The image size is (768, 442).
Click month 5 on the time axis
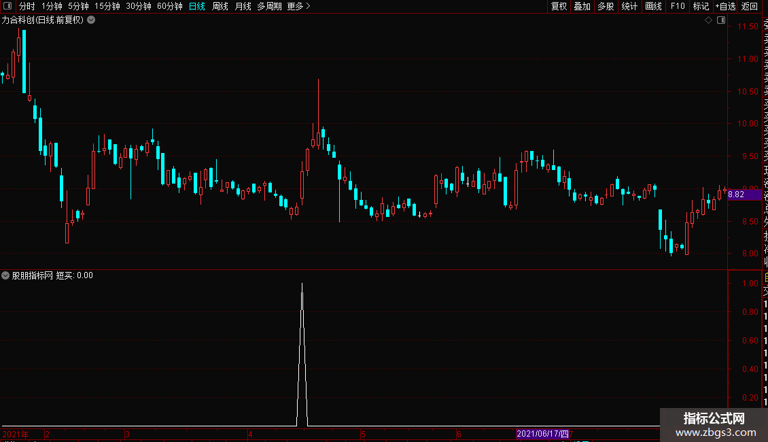point(363,434)
